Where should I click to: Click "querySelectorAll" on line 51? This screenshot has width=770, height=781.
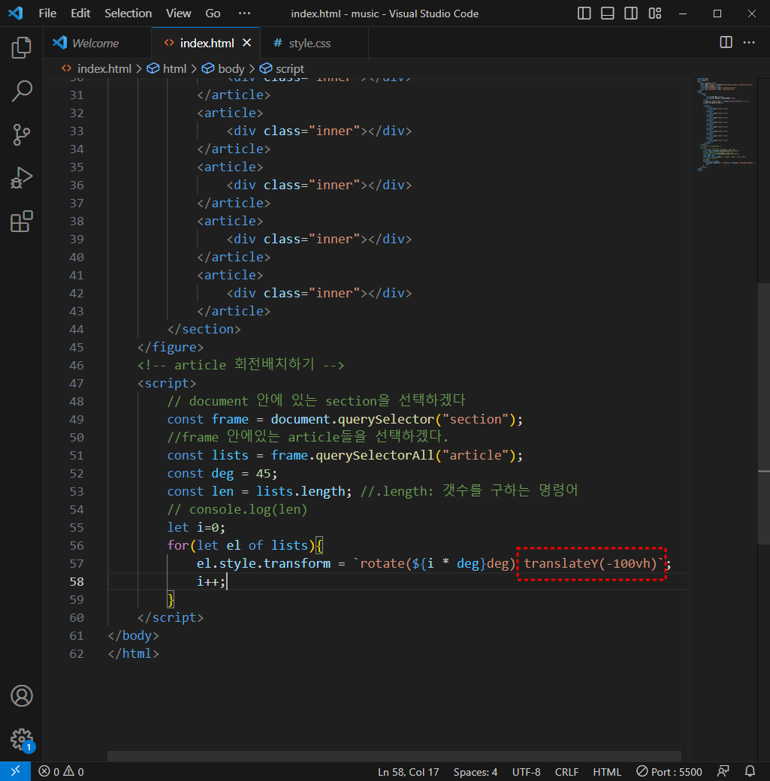pyautogui.click(x=375, y=455)
